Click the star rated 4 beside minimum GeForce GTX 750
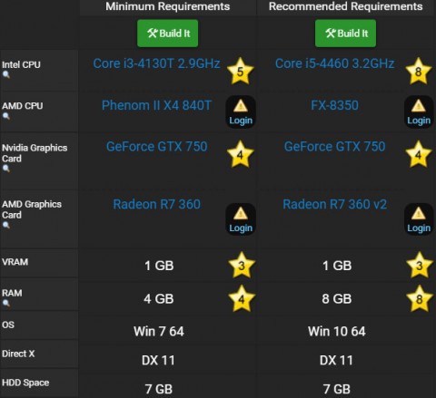 click(240, 154)
